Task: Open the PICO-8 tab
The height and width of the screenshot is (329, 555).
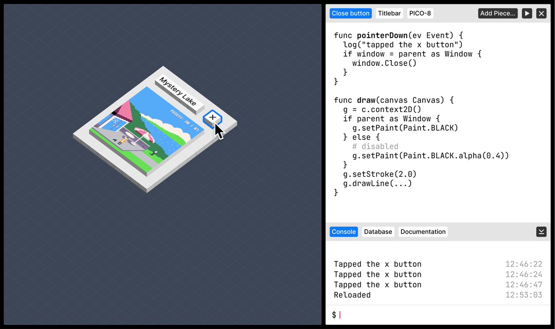Action: (x=420, y=13)
